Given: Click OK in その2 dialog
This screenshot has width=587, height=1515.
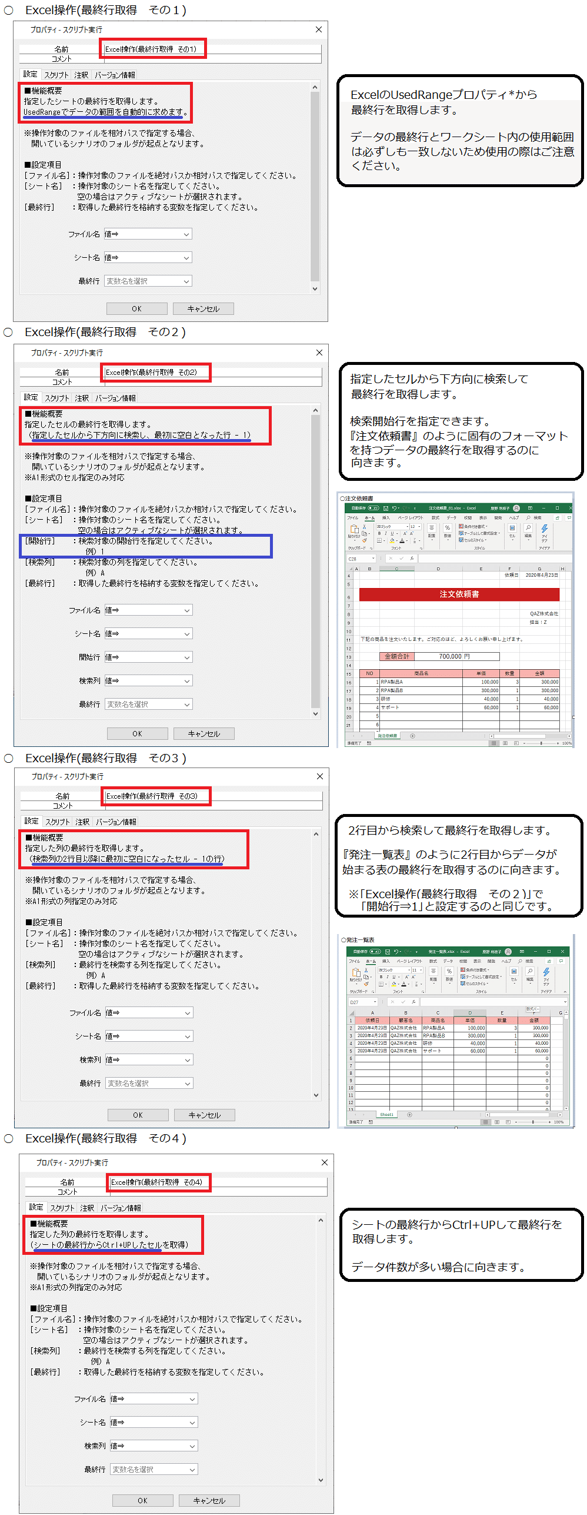Looking at the screenshot, I should (x=138, y=733).
